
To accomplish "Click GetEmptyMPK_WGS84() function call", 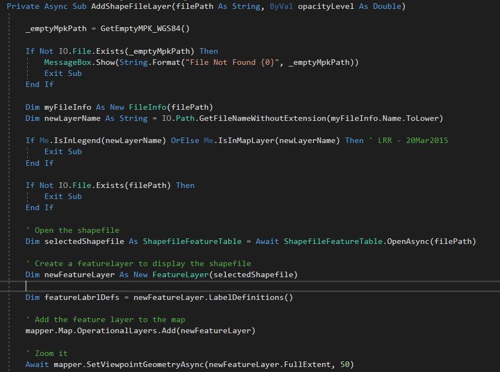I will pyautogui.click(x=145, y=28).
